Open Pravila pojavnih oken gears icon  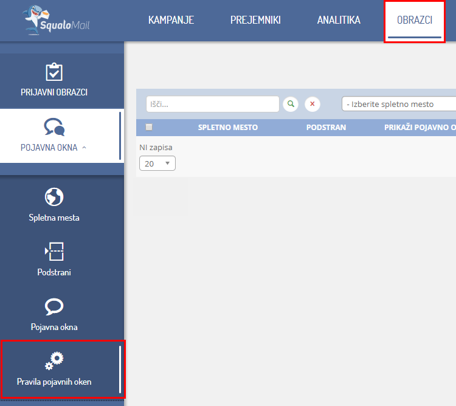click(54, 361)
